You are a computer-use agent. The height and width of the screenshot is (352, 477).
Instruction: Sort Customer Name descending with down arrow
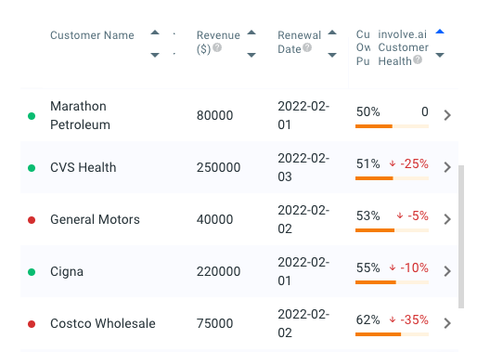click(155, 55)
